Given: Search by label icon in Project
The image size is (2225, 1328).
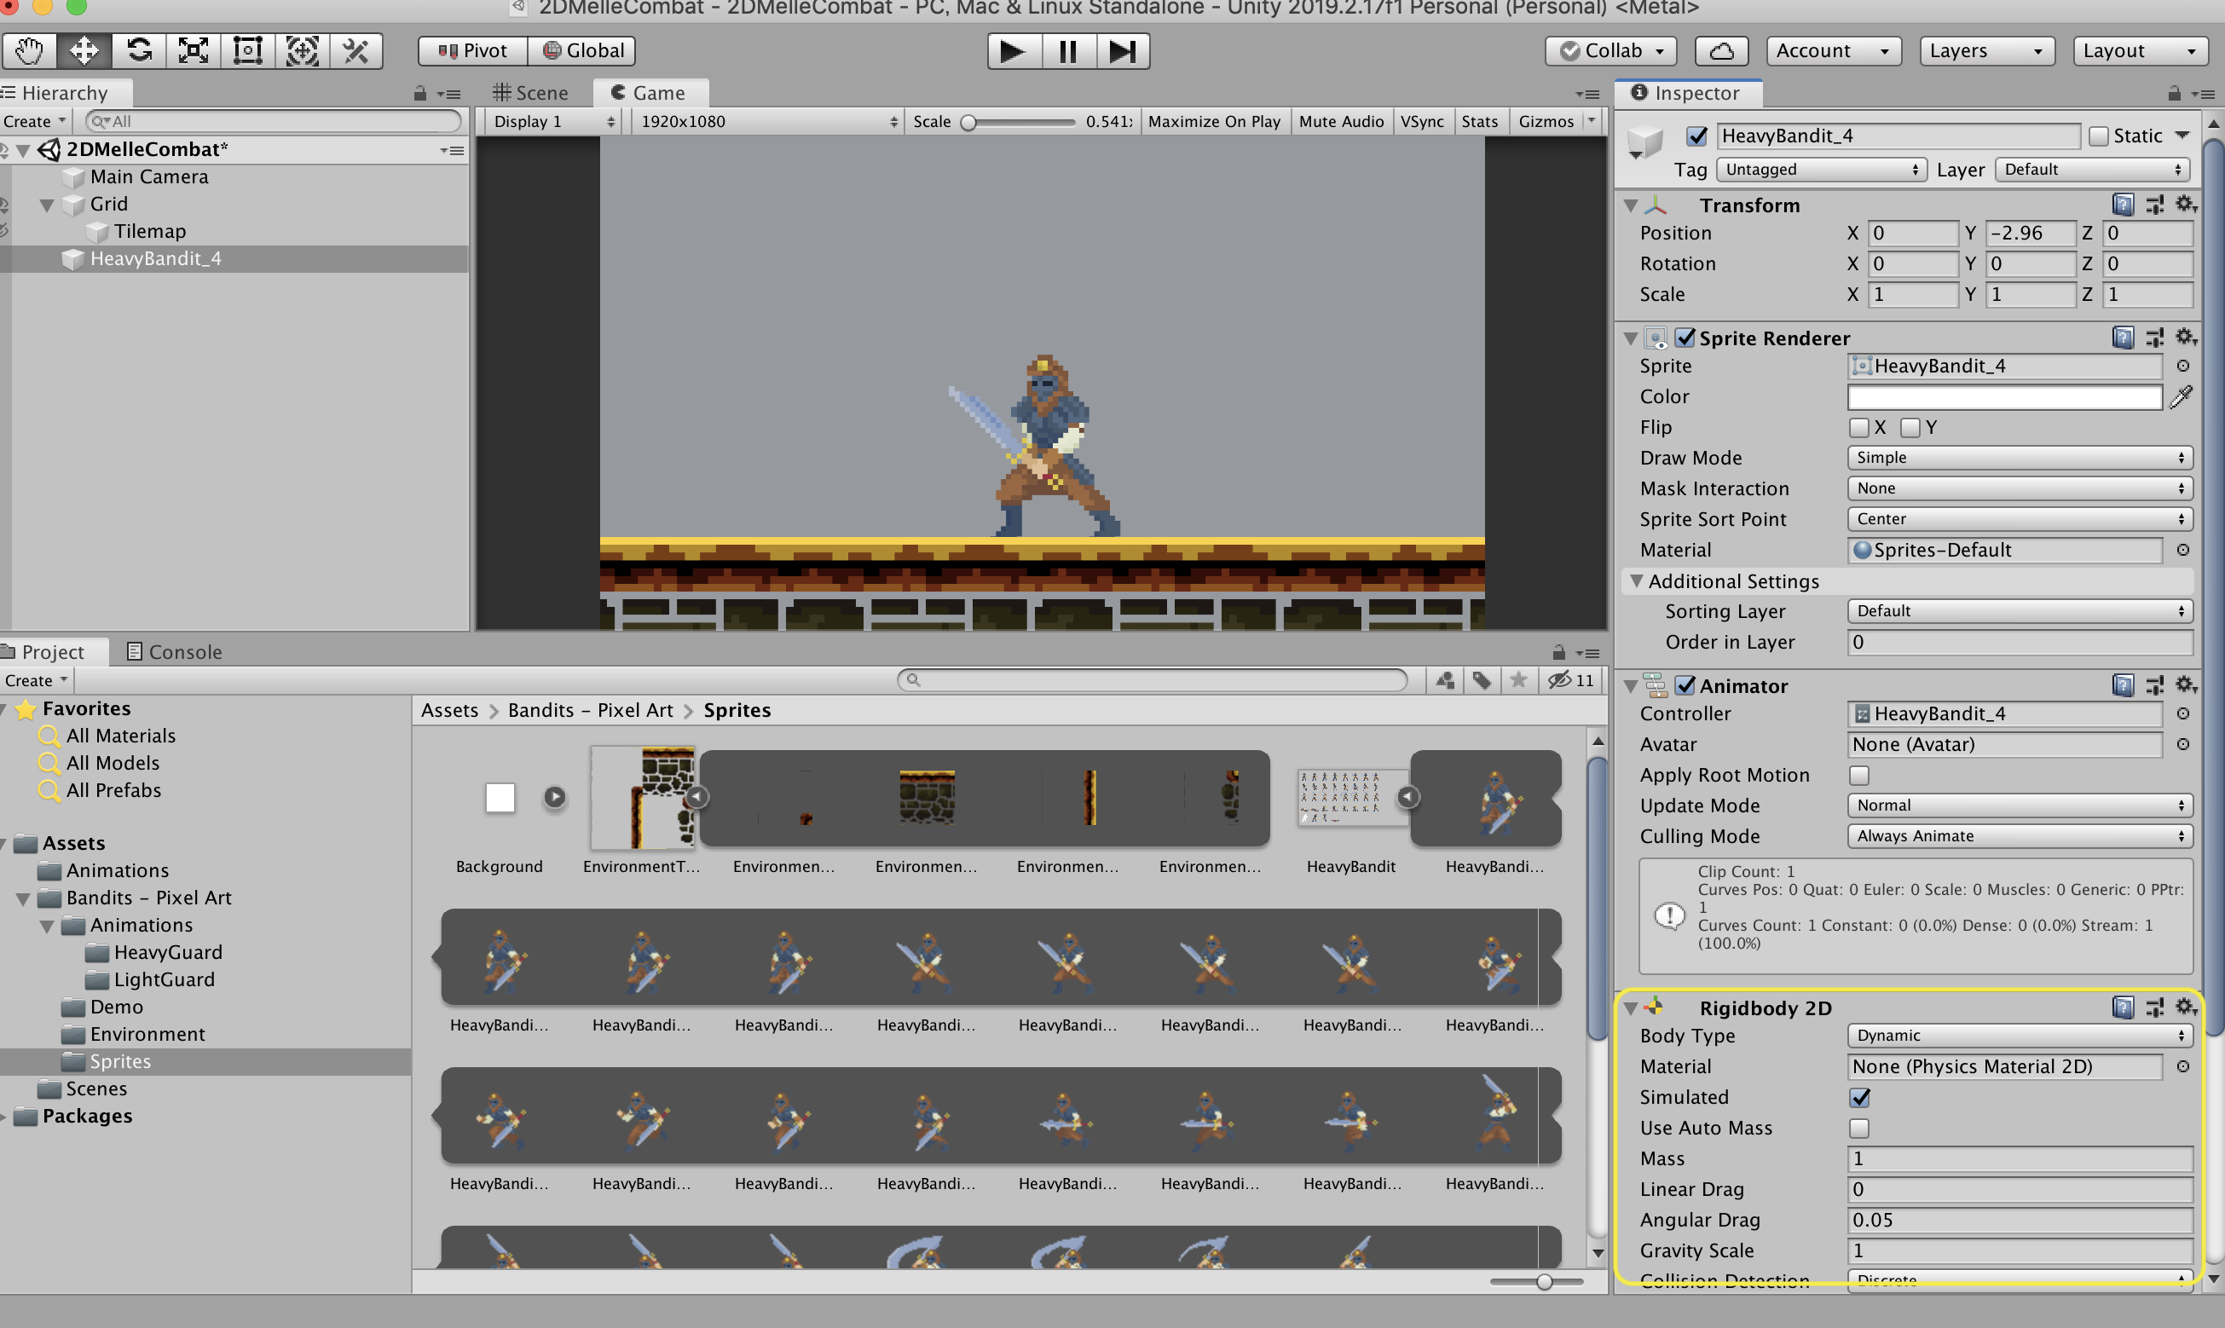Looking at the screenshot, I should tap(1482, 680).
